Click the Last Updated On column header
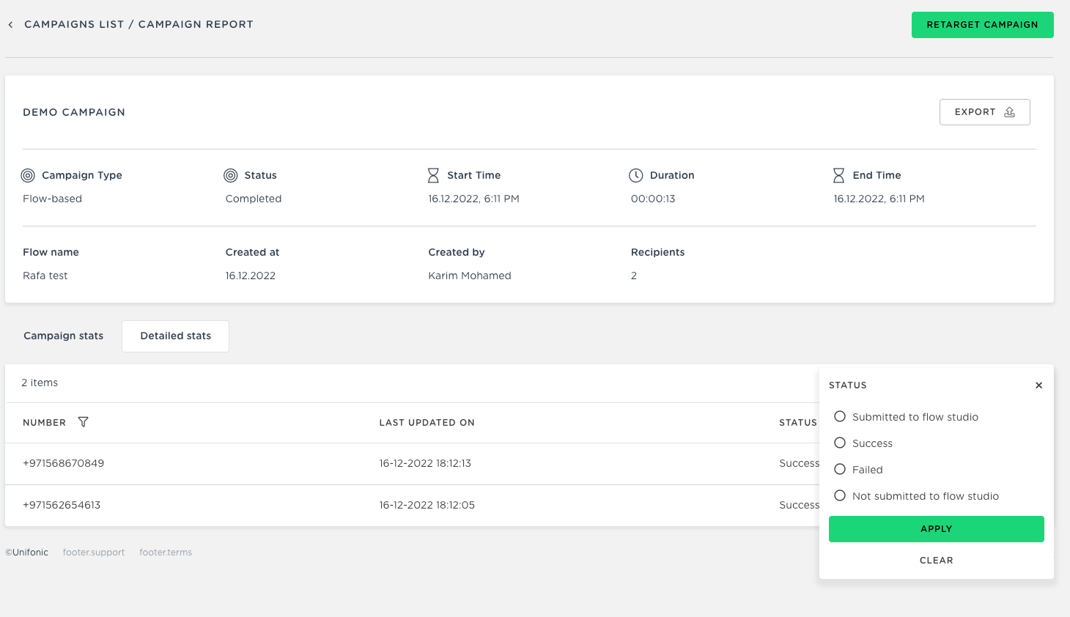Screen dimensions: 1070x617 pyautogui.click(x=427, y=423)
